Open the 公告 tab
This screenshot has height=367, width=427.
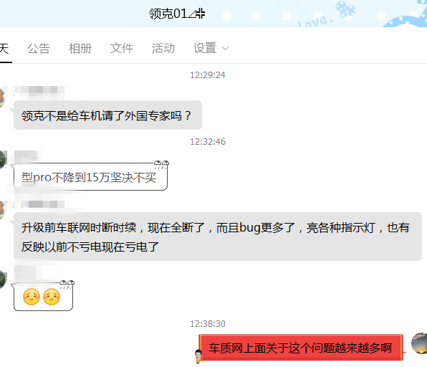coord(39,49)
